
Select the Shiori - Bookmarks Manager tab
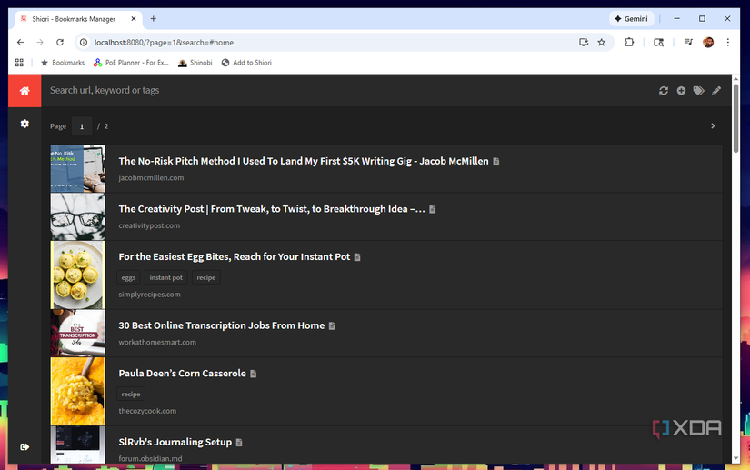pyautogui.click(x=78, y=19)
